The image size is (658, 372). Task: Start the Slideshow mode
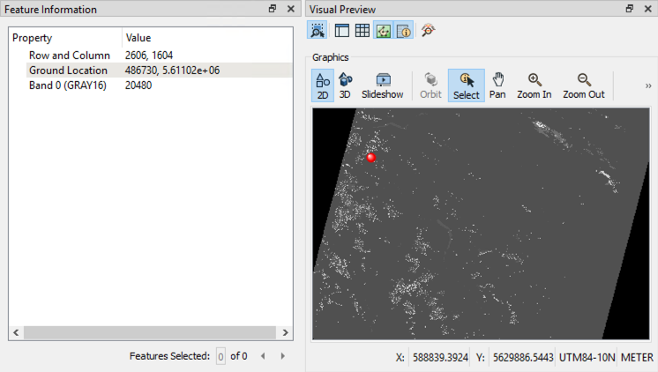(382, 86)
